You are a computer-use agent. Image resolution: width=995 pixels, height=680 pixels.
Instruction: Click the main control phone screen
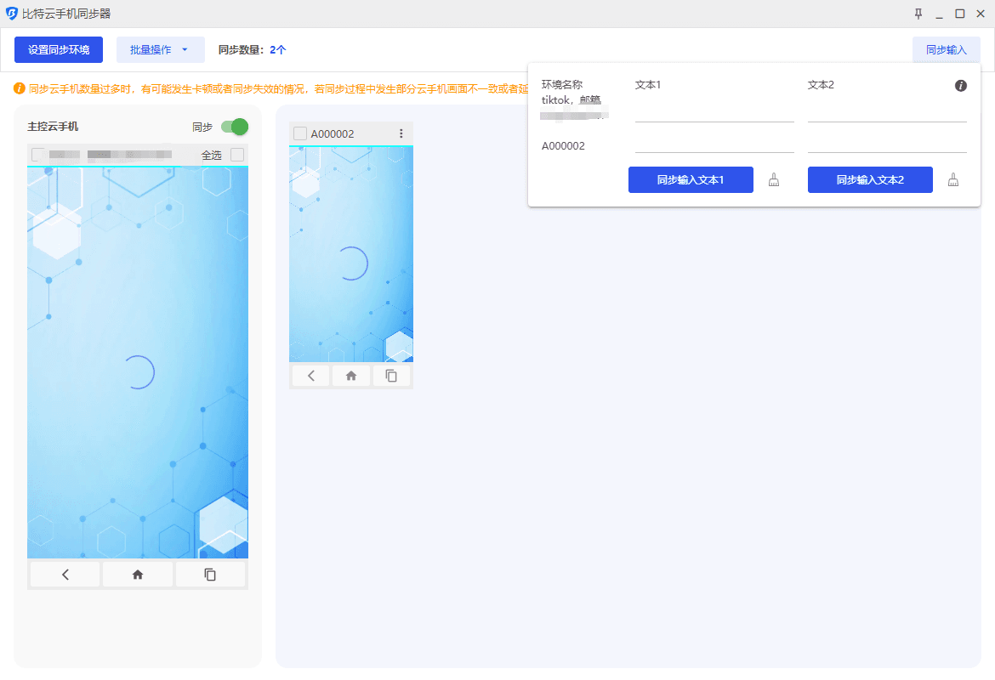click(138, 363)
